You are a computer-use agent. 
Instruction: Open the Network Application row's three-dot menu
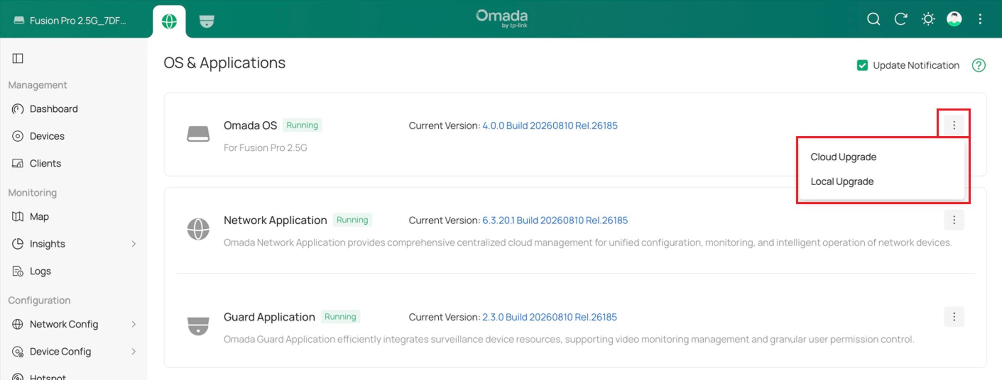(x=954, y=220)
